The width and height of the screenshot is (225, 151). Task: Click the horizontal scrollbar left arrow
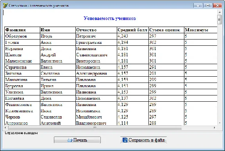click(x=5, y=128)
